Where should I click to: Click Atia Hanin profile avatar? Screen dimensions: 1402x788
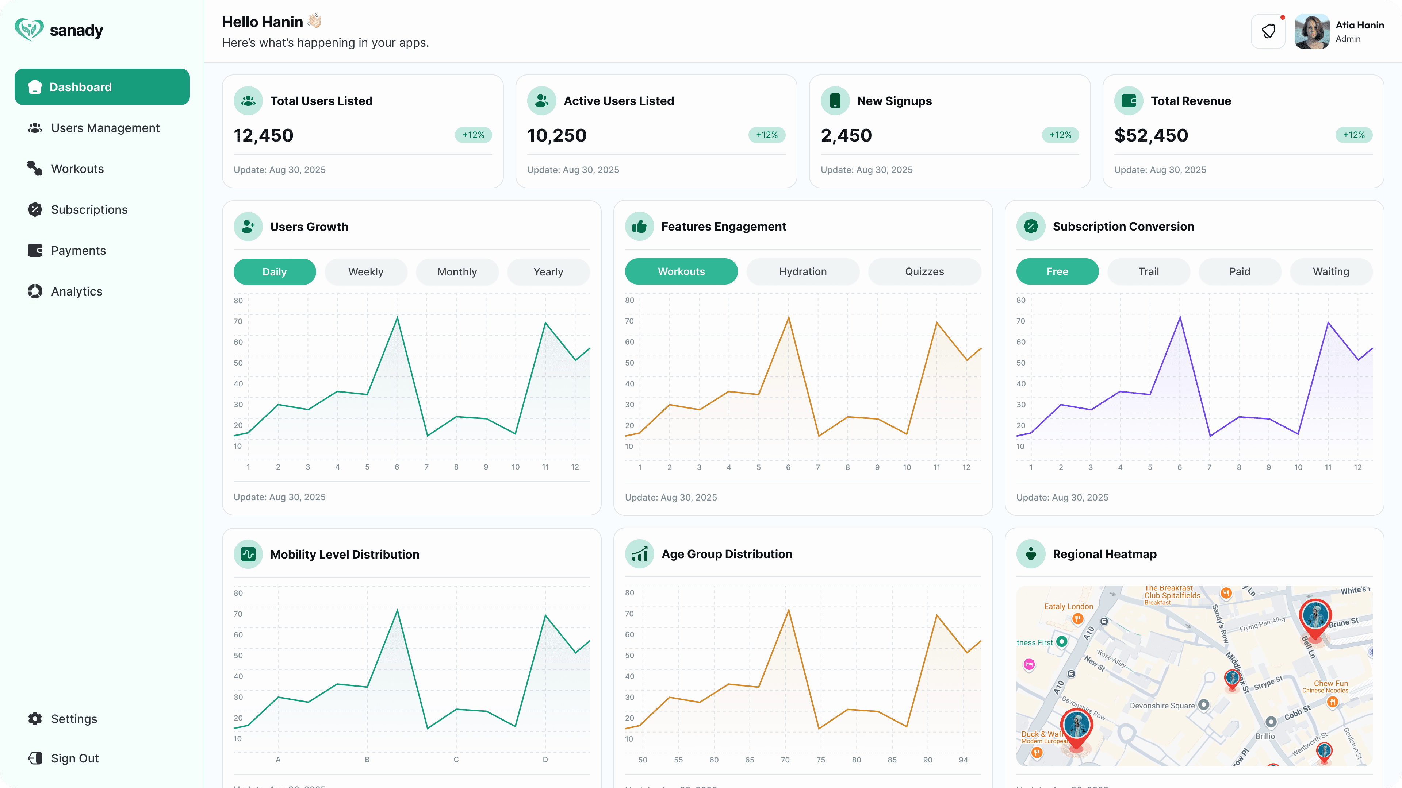pos(1312,31)
